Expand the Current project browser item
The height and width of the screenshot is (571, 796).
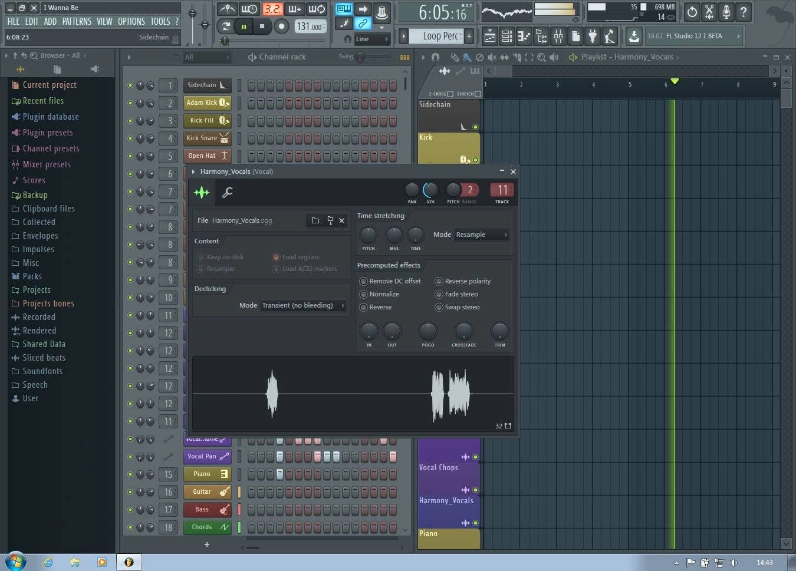click(44, 85)
